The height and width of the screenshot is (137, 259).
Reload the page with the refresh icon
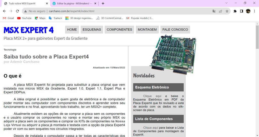click(x=17, y=11)
